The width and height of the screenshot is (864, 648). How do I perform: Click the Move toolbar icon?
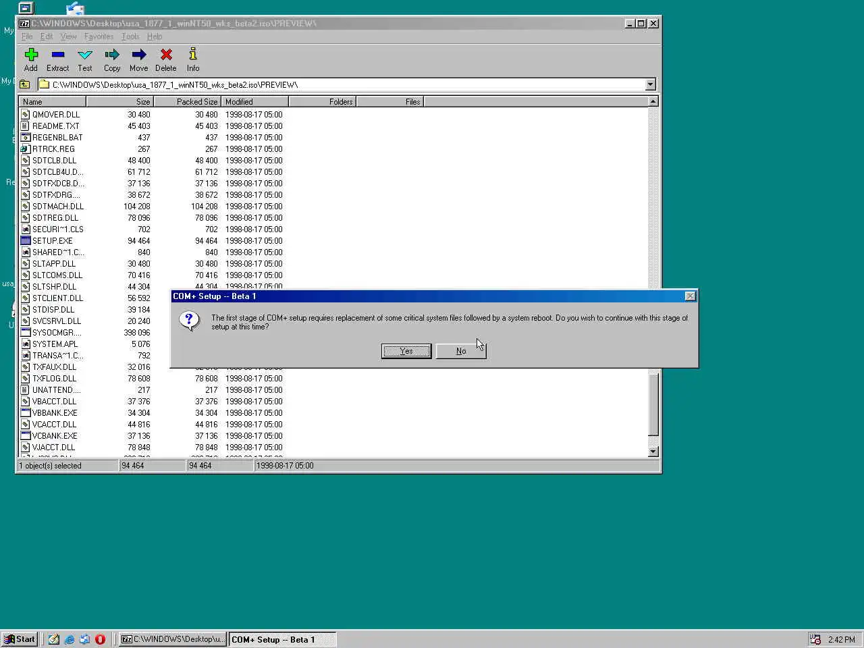(139, 55)
